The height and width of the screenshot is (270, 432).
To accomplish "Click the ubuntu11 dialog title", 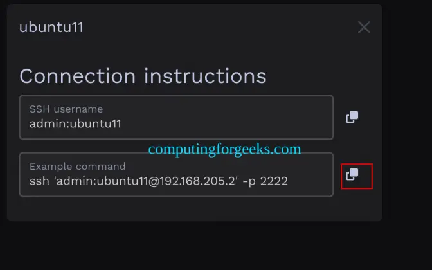I will coord(51,27).
